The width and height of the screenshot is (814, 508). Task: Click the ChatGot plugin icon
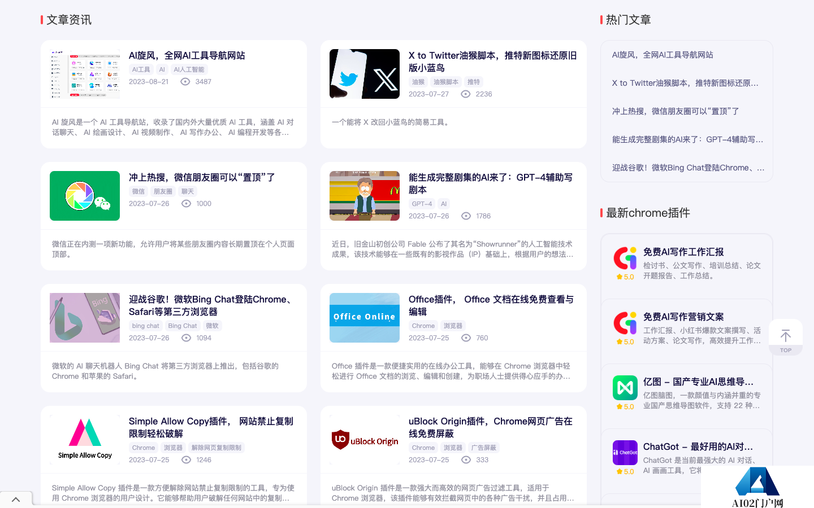(x=625, y=453)
